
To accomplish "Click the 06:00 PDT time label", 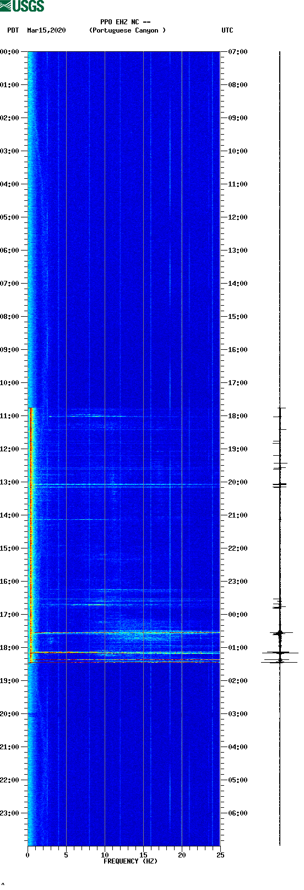I will point(10,251).
